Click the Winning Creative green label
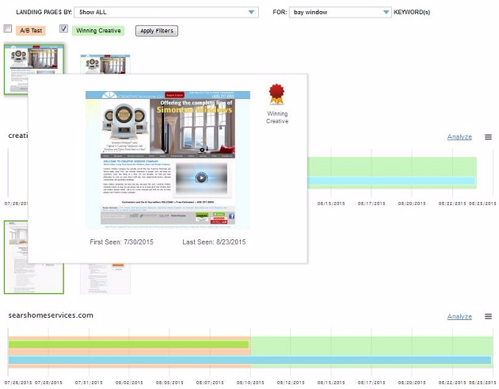This screenshot has width=499, height=389. tap(98, 31)
